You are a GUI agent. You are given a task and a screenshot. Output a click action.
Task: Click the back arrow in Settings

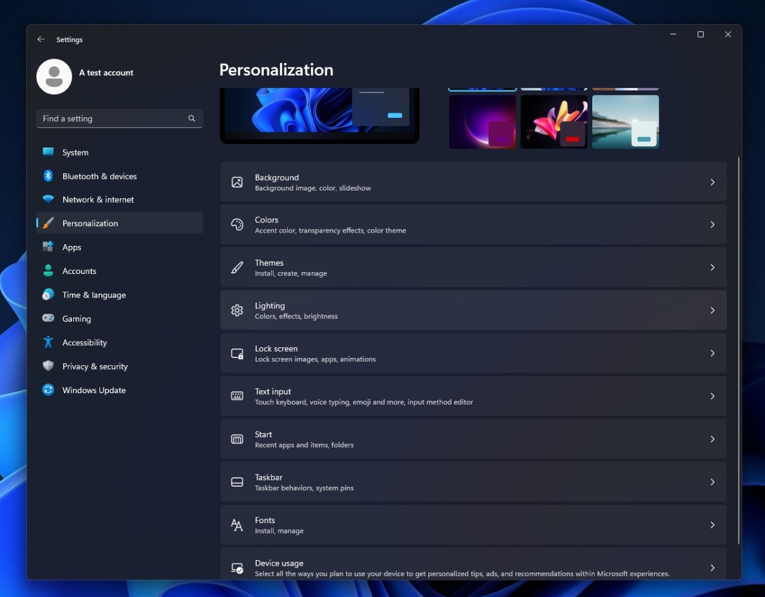pos(41,39)
